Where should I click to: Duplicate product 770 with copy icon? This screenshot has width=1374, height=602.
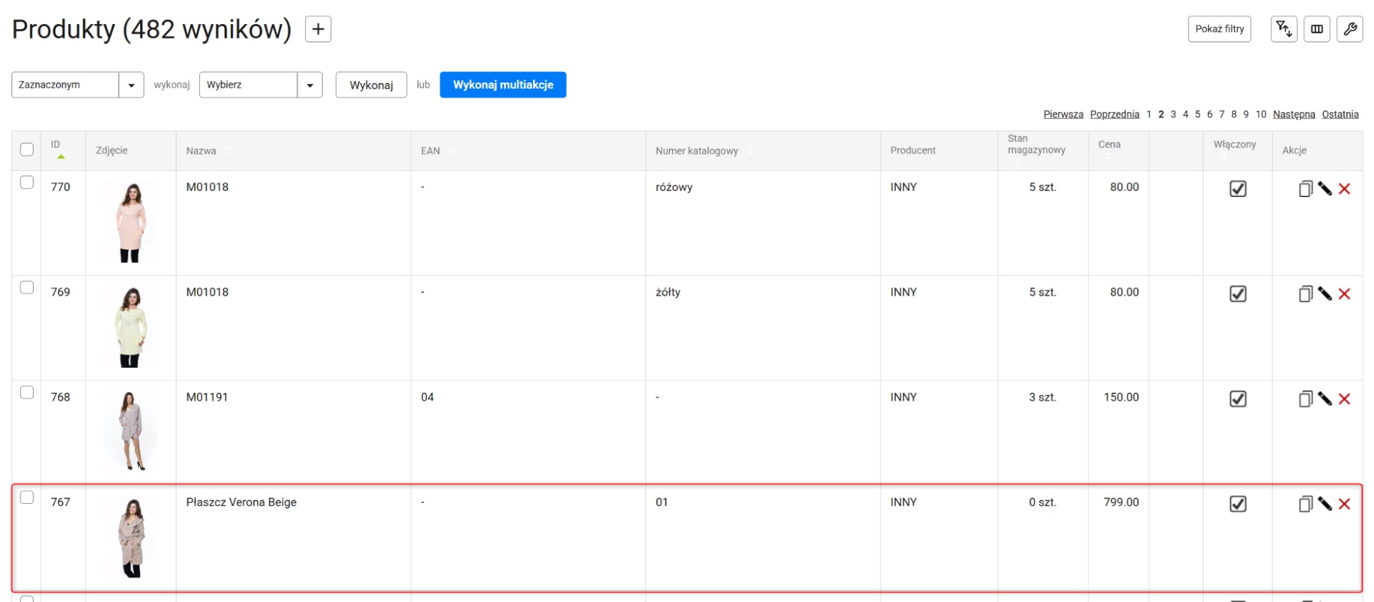click(1305, 189)
